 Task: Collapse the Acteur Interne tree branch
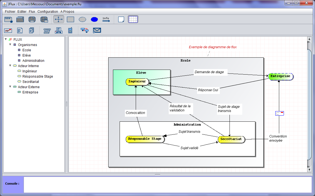pyautogui.click(x=10, y=66)
